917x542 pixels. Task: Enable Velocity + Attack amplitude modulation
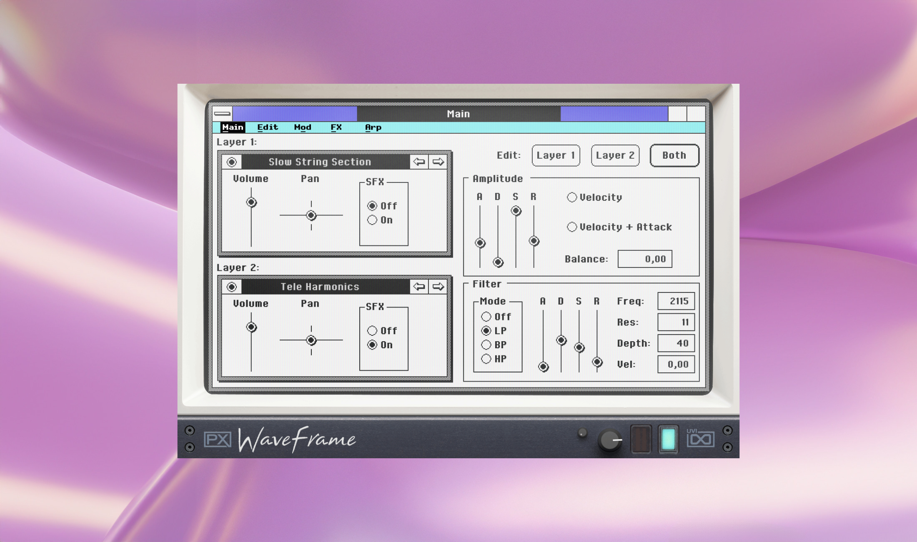click(572, 227)
